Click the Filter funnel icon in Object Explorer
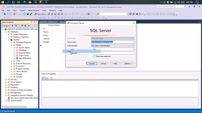202x113 pixels. 22,26
